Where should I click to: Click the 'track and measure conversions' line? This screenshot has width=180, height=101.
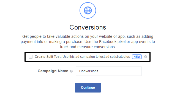click(x=88, y=47)
